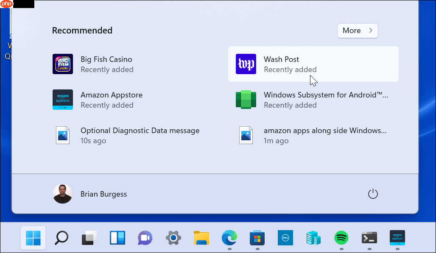The width and height of the screenshot is (436, 253).
Task: Open Brian Burgess account name
Action: 103,194
